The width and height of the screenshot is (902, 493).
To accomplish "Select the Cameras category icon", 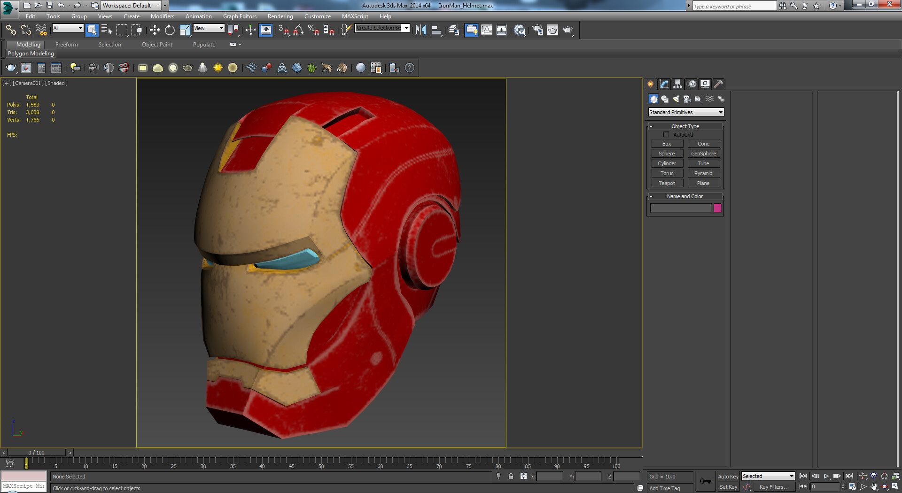I will [687, 99].
